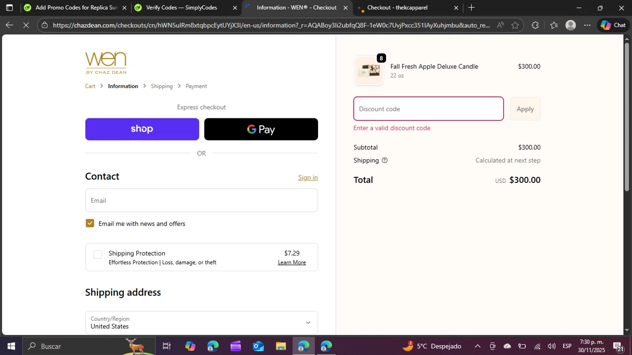View site information lock icon in address bar

45,25
